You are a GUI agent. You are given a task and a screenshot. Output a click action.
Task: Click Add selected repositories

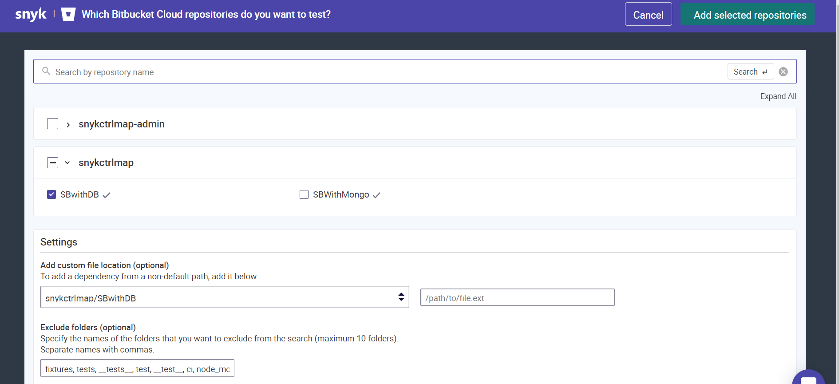(x=748, y=14)
